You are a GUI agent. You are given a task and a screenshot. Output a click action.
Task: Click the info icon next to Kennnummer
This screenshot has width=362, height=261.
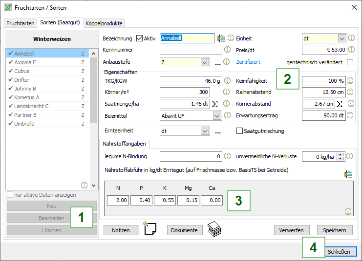coord(227,50)
